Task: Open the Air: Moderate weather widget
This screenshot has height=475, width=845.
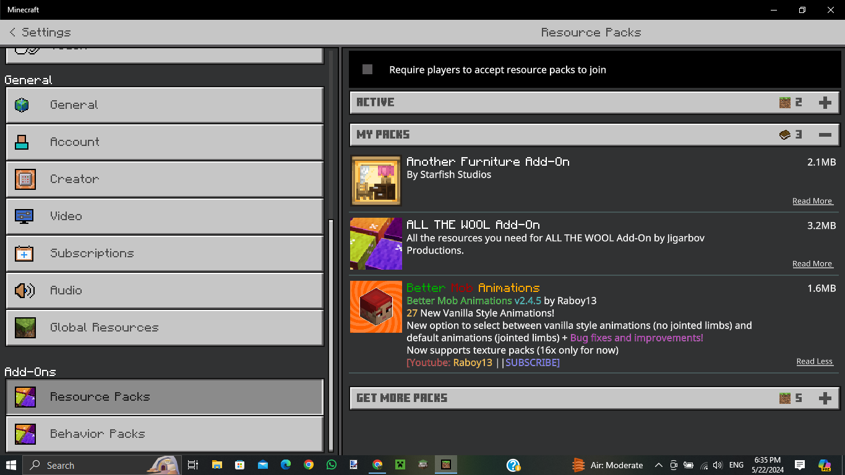Action: [x=607, y=465]
